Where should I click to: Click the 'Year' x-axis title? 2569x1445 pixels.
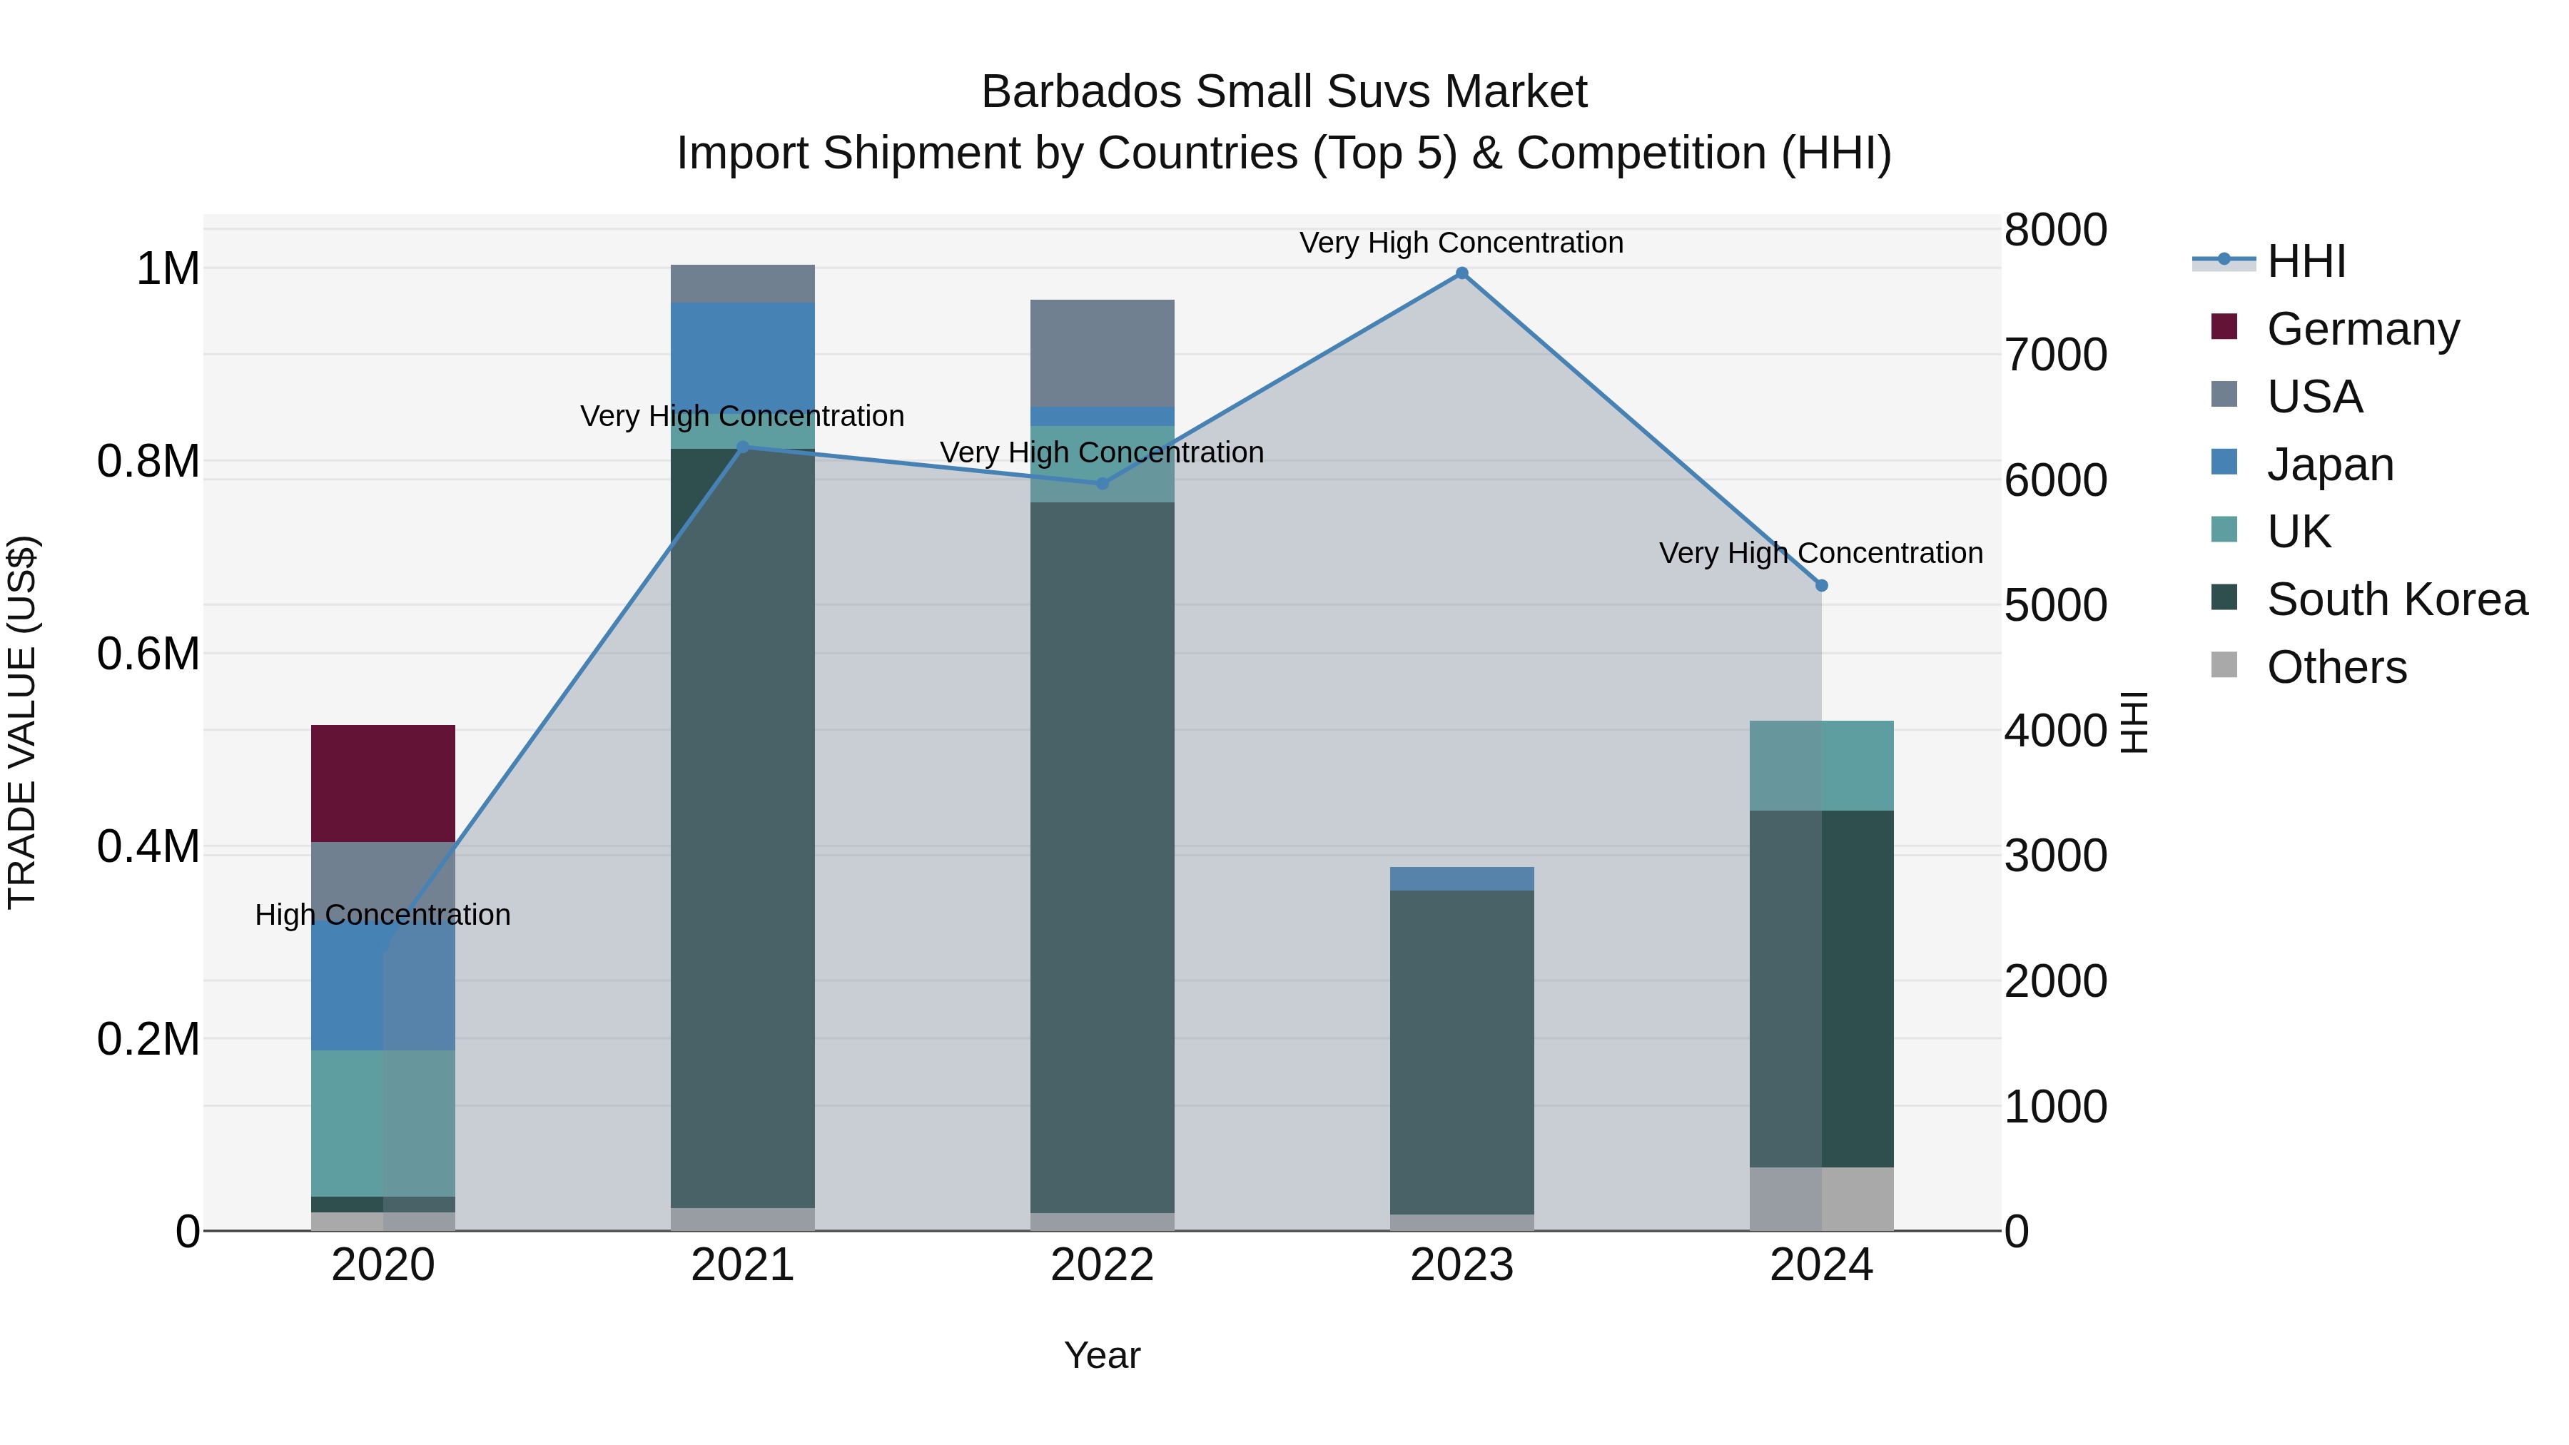point(1102,1355)
